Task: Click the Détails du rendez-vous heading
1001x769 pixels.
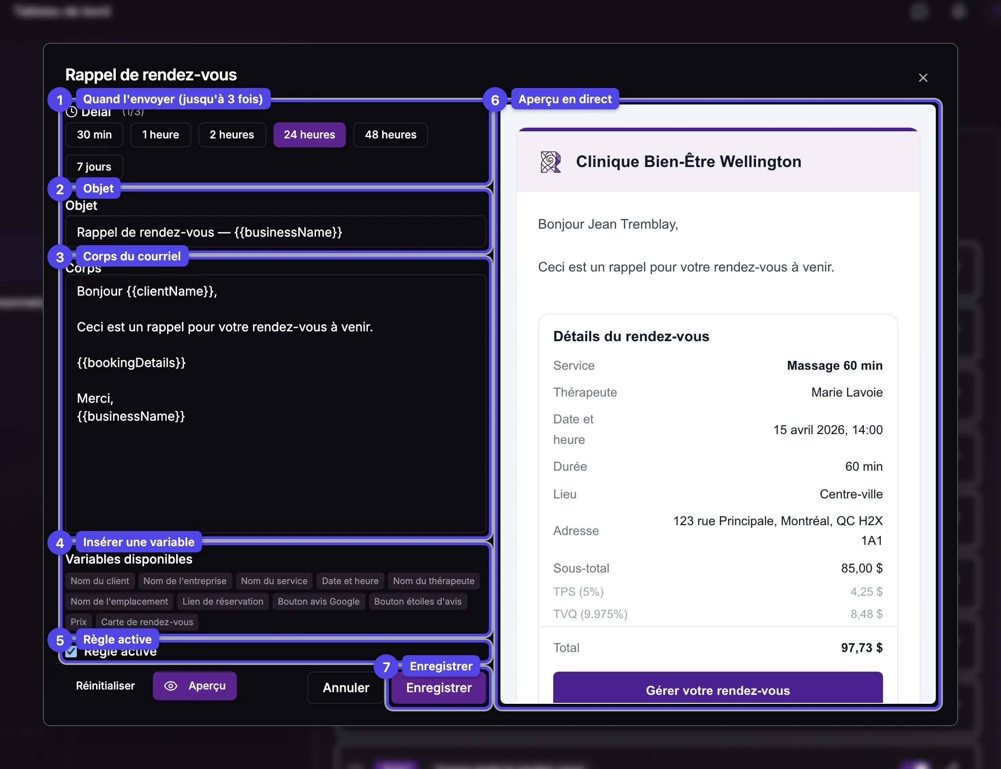Action: coord(631,336)
